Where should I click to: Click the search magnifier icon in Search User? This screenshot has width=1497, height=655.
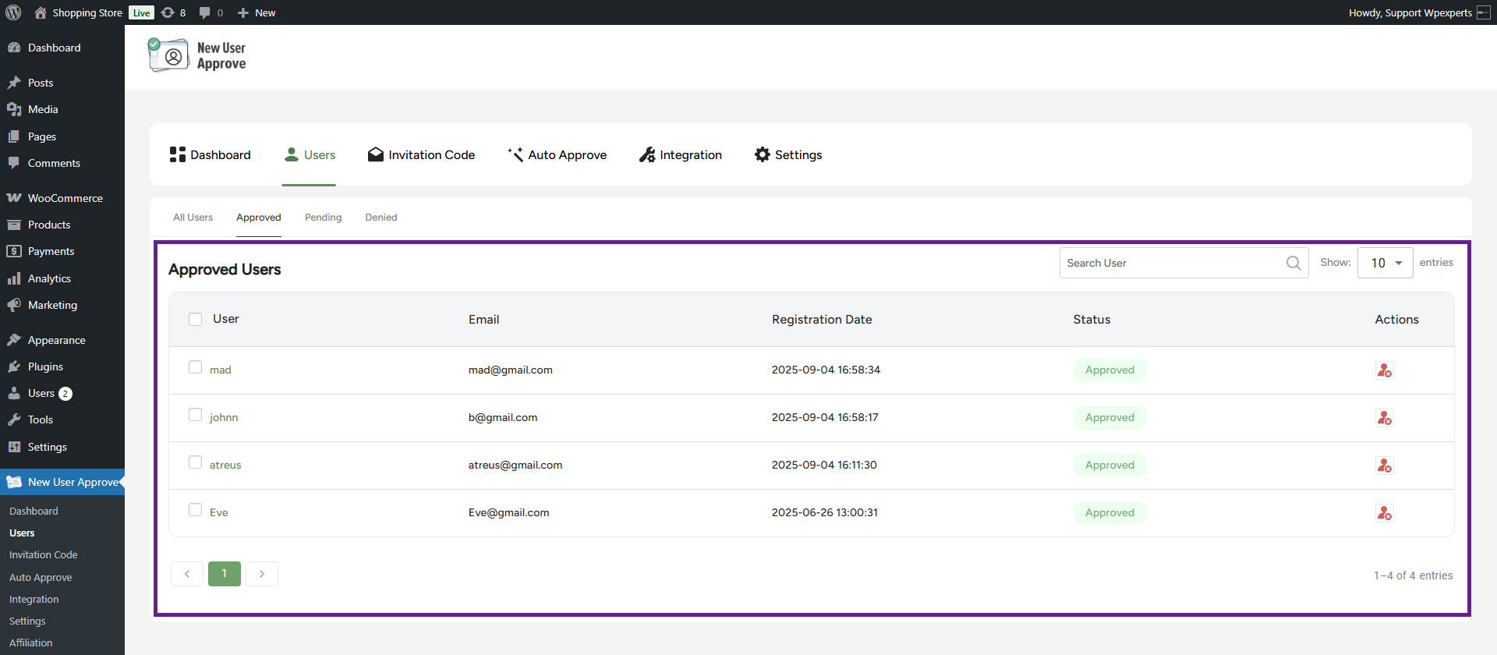tap(1293, 264)
